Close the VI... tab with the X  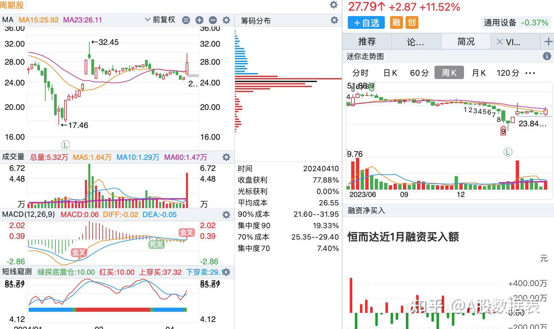click(x=500, y=42)
